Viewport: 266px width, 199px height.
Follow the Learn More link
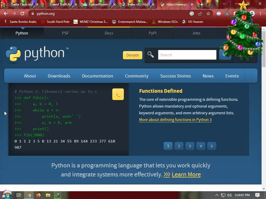pos(186,174)
